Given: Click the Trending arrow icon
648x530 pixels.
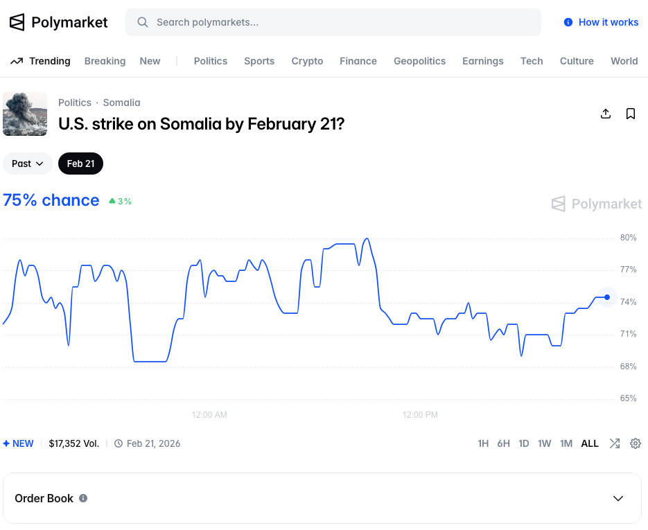Looking at the screenshot, I should [17, 61].
